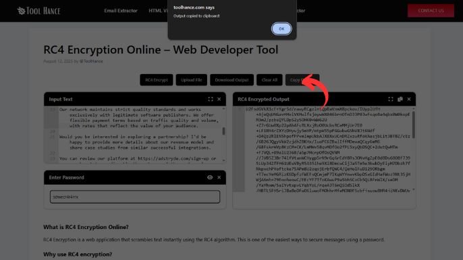Click the RC4 Encrypted Output panel title
Viewport: 463px width, 260px height.
pos(263,99)
